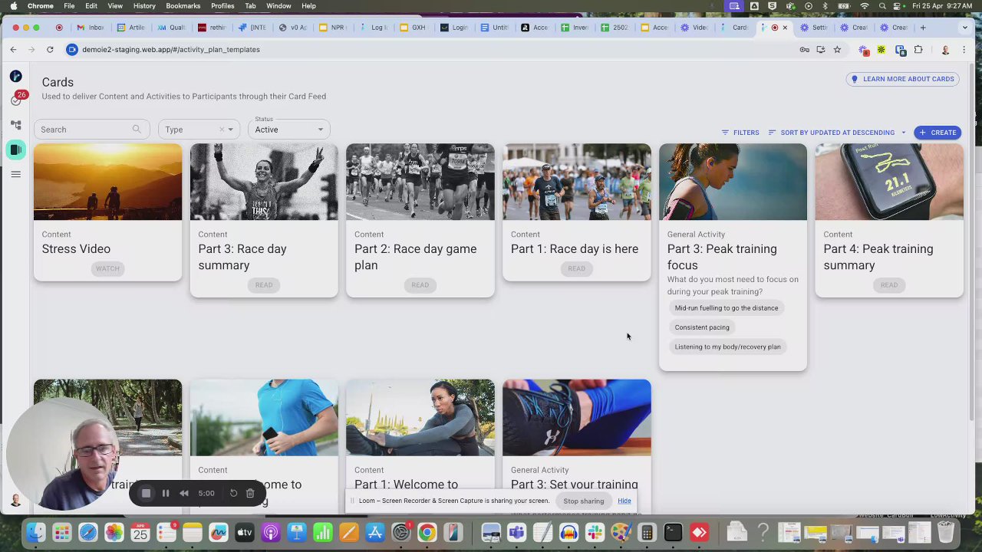This screenshot has height=552, width=982.
Task: Click Learn More About Cards
Action: click(x=903, y=79)
